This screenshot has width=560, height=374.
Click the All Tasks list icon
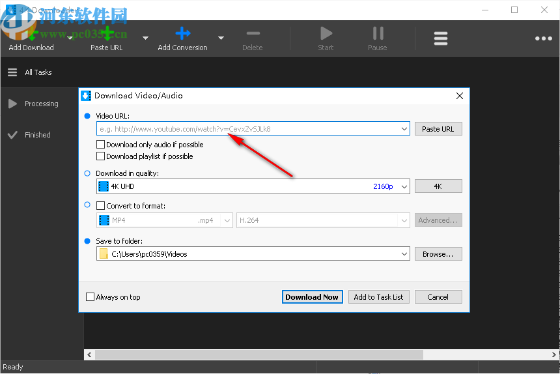pos(12,72)
